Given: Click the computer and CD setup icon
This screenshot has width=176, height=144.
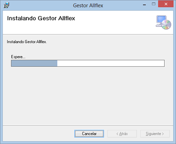Looking at the screenshot, I should (163, 22).
